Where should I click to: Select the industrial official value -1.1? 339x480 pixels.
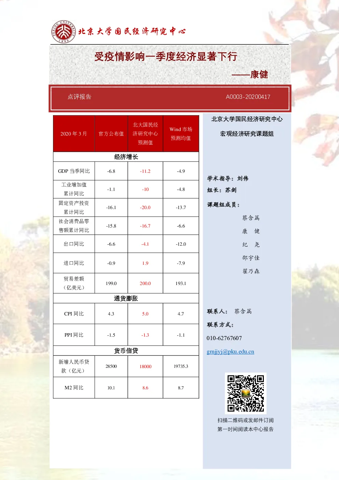[111, 189]
